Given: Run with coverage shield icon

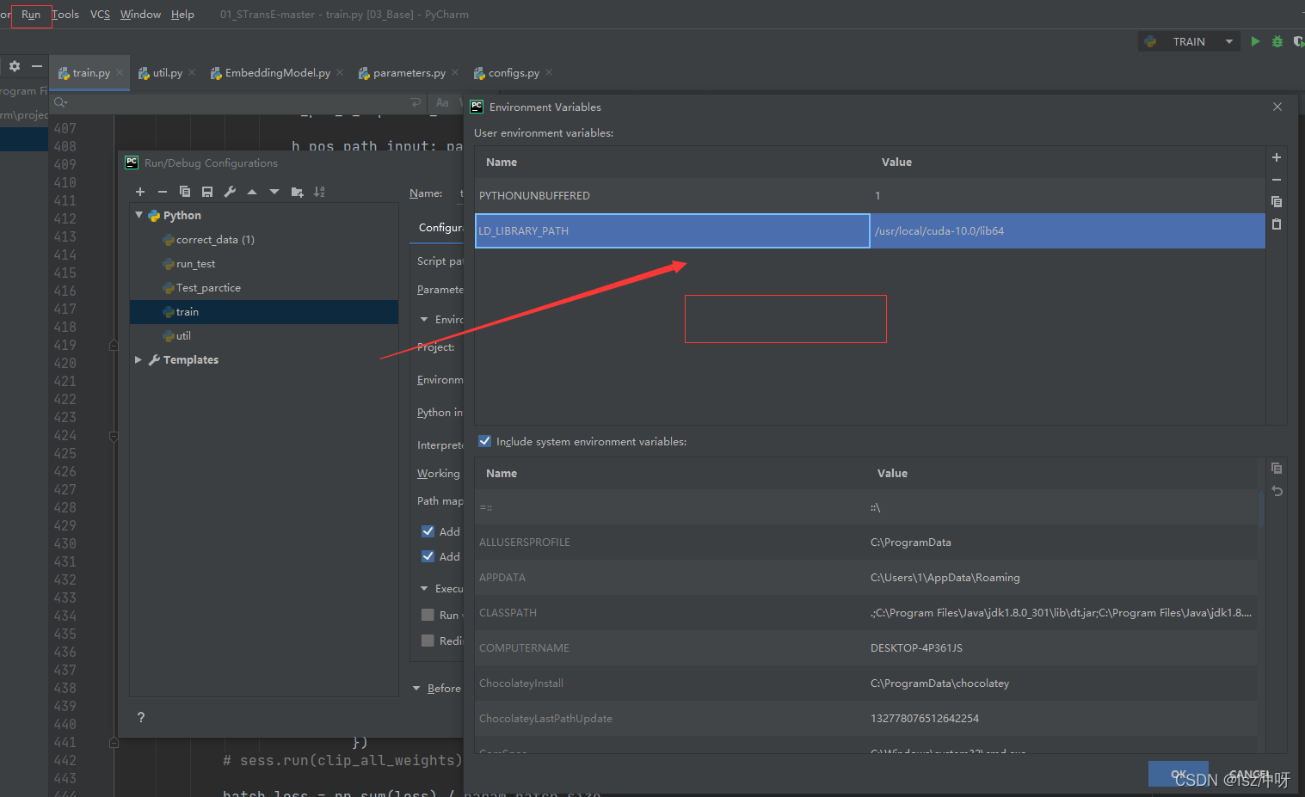Looking at the screenshot, I should tap(1298, 41).
